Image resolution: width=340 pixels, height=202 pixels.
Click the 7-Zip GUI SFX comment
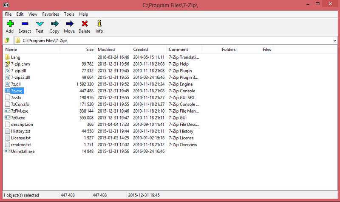click(181, 97)
